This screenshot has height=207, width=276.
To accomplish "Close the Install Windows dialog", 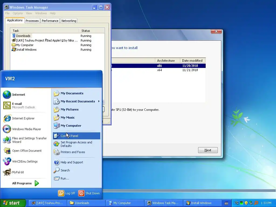I will 216,31.
